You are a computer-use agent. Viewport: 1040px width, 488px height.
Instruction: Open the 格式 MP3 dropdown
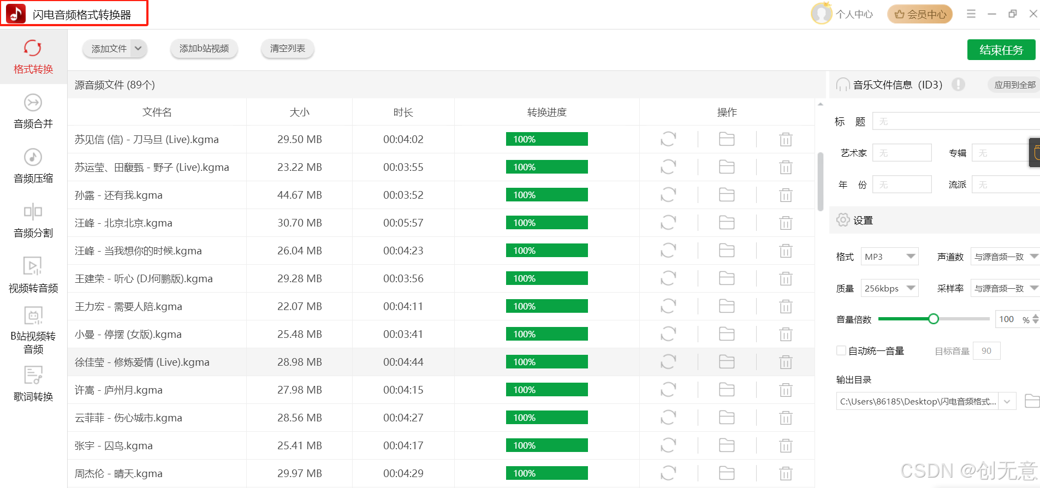point(890,257)
